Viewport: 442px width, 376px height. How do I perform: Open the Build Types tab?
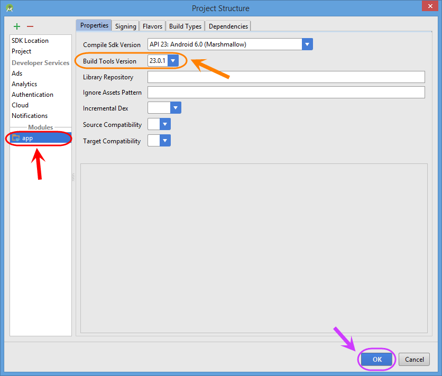(x=185, y=26)
